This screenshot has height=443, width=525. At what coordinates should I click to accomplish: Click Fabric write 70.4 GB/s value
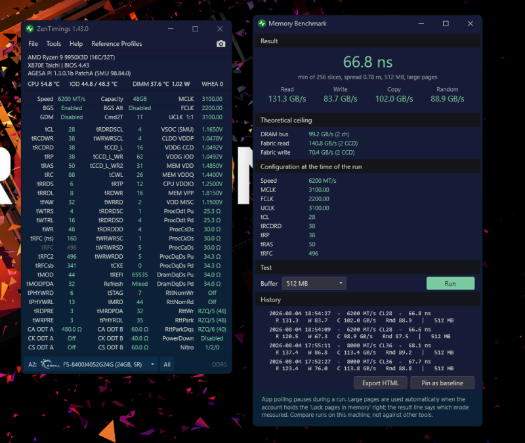click(x=331, y=152)
